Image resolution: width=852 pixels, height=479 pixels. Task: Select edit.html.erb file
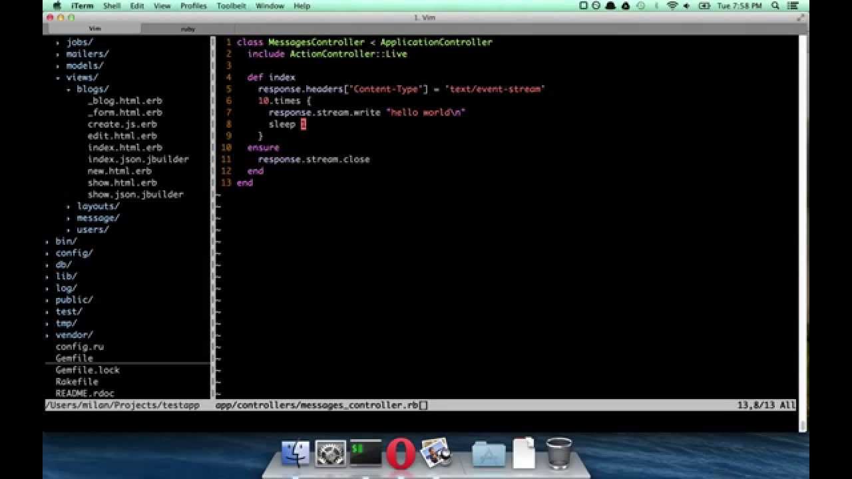point(122,136)
